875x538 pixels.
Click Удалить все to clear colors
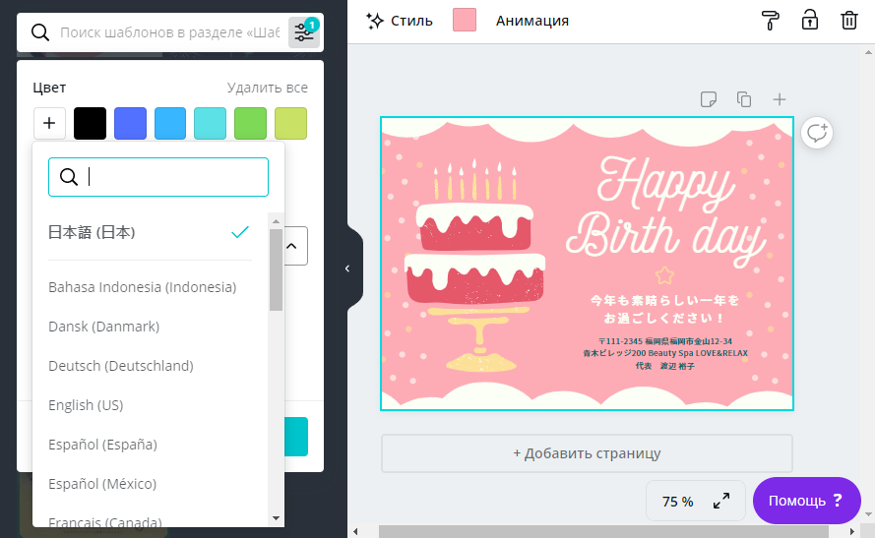click(267, 88)
